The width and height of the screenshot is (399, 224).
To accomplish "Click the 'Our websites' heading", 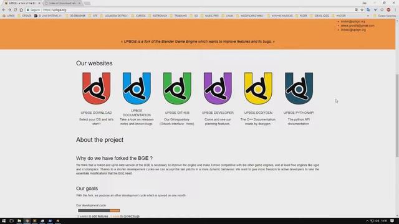I will click(x=94, y=63).
